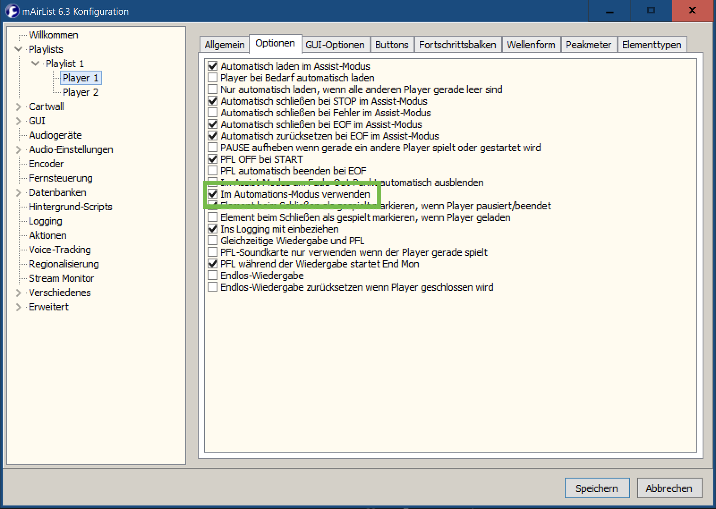Open the Audiogeräte settings page
716x509 pixels.
point(55,135)
